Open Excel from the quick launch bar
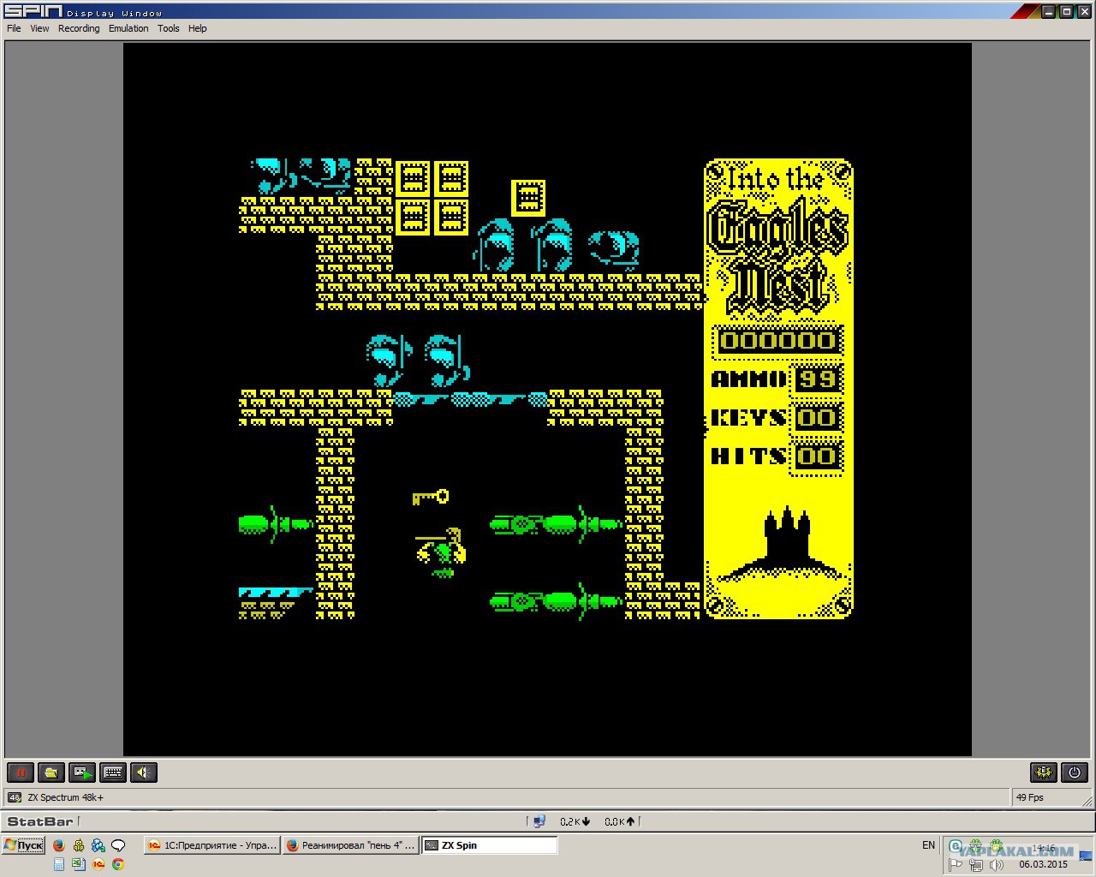 (78, 864)
